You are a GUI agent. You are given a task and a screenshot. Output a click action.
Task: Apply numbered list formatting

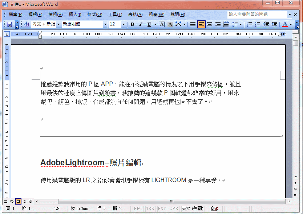[x=249, y=24]
